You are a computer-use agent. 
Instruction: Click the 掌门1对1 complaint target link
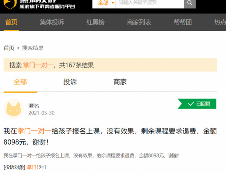(x=36, y=167)
